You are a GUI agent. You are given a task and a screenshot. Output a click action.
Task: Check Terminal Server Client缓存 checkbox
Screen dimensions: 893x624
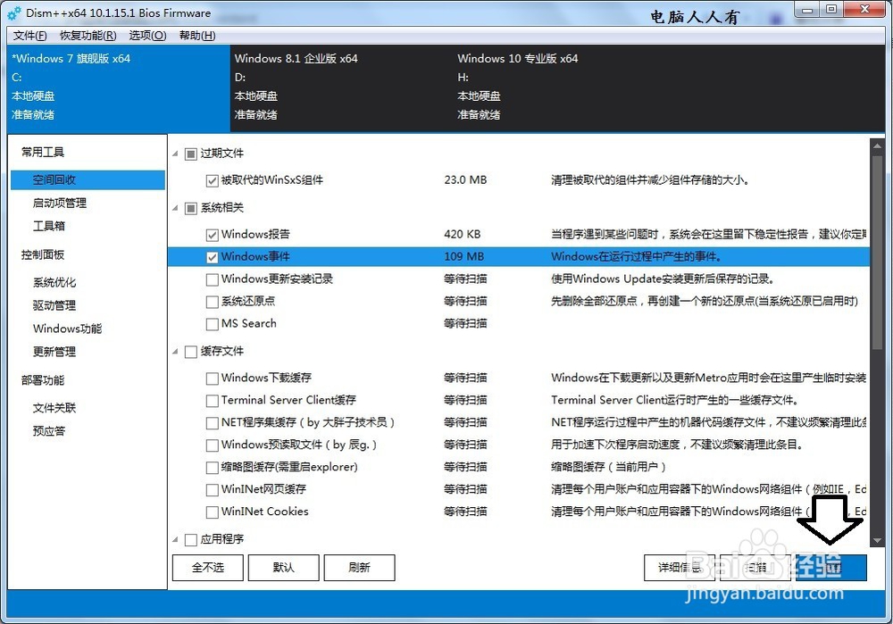pyautogui.click(x=212, y=400)
